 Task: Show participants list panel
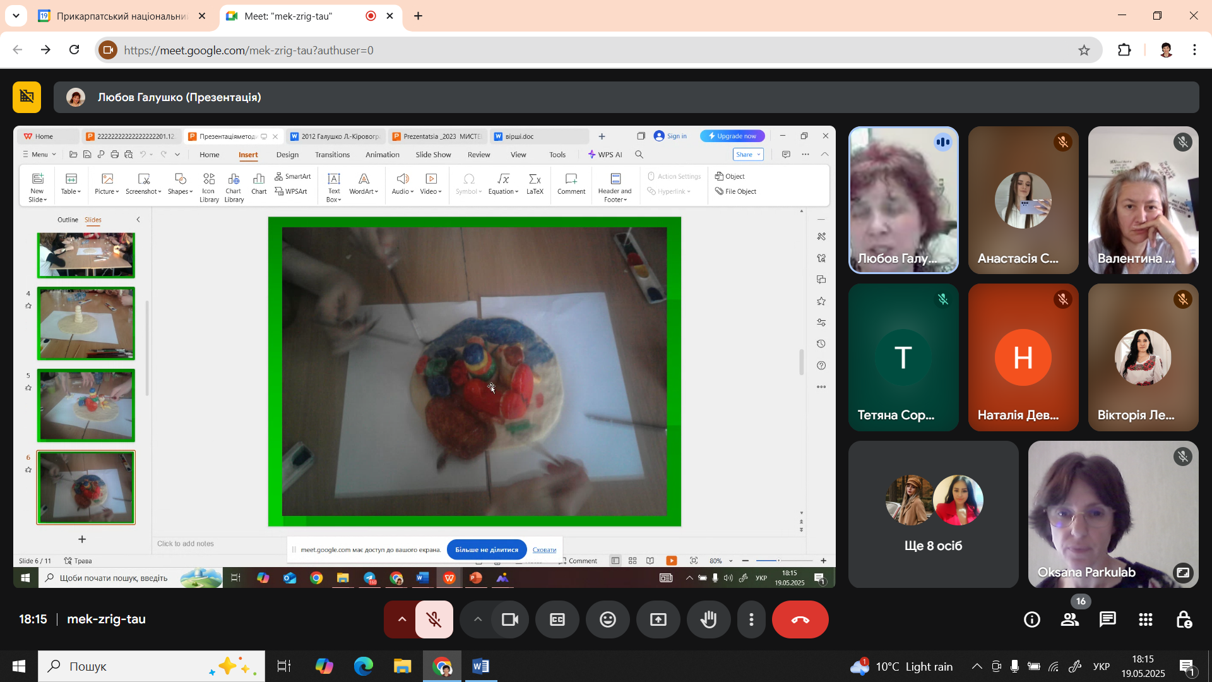[x=1070, y=619]
